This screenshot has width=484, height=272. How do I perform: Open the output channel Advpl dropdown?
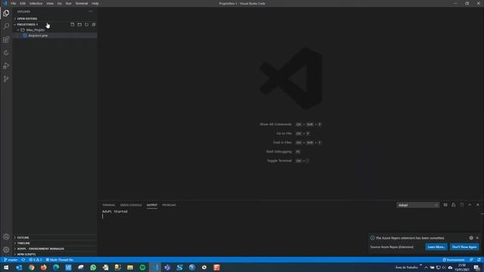coord(417,205)
